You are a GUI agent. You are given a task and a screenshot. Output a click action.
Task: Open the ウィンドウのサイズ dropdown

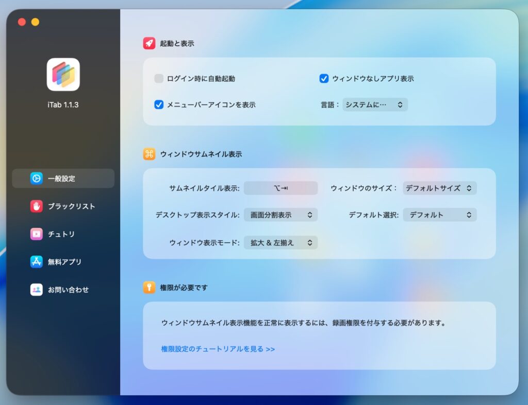[439, 188]
